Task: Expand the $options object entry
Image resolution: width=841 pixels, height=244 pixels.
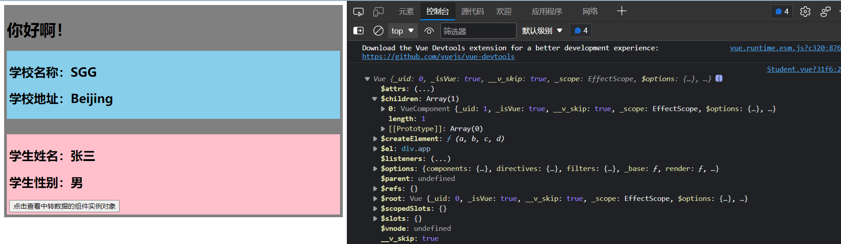Action: (x=375, y=169)
